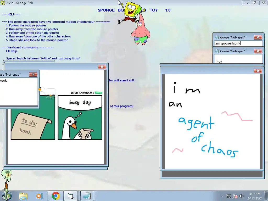This screenshot has height=201, width=268.
Task: Click "2. Run away from the mouse pointer"
Action: coord(32,29)
